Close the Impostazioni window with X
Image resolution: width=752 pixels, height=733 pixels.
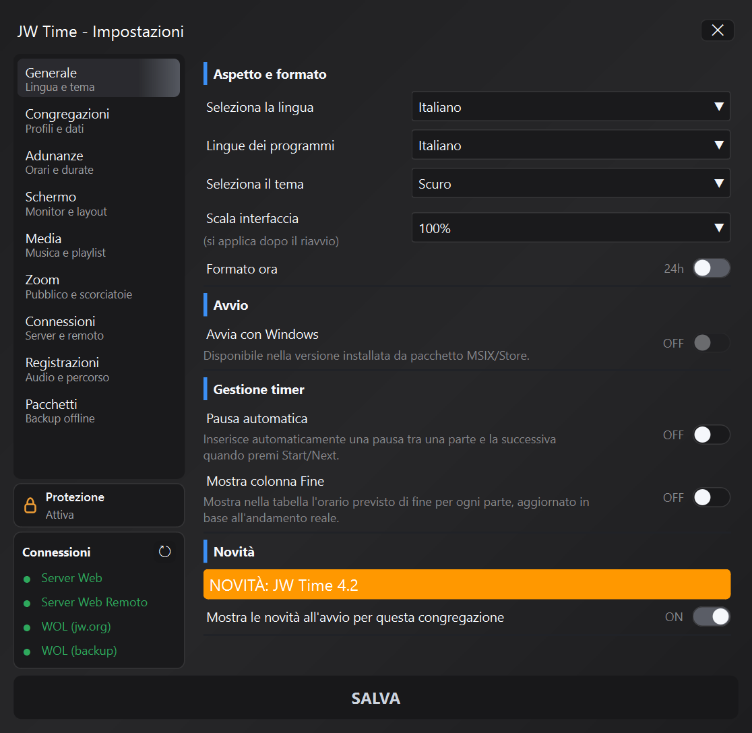(718, 30)
